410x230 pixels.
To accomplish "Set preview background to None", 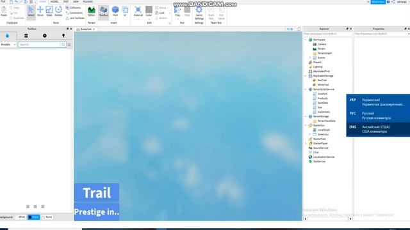I will (47, 217).
